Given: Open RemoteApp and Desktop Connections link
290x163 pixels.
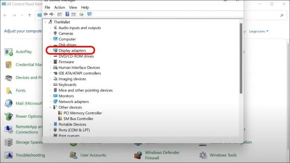Looking at the screenshot, I should pos(29,129).
